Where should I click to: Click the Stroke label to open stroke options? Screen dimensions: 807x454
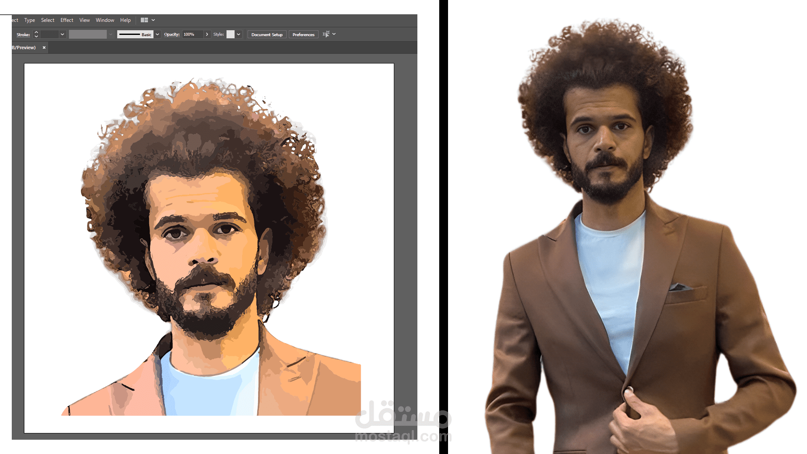pyautogui.click(x=23, y=34)
